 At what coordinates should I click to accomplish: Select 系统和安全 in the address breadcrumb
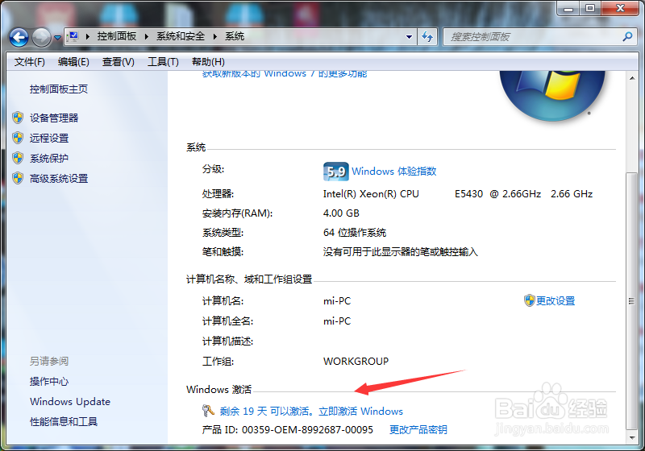click(180, 36)
